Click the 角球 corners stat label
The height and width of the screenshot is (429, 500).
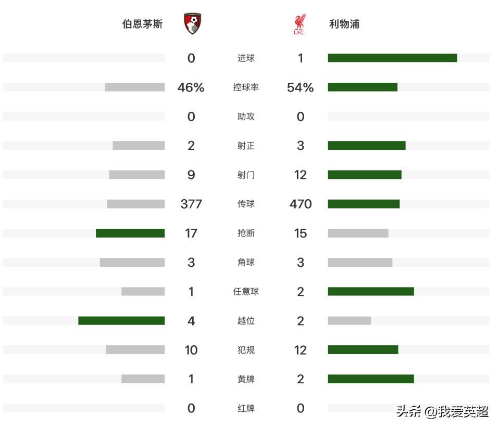click(246, 262)
